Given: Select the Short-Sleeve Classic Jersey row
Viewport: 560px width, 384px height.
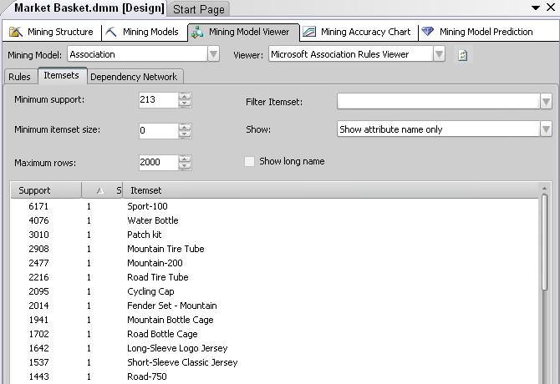Looking at the screenshot, I should pyautogui.click(x=275, y=362).
